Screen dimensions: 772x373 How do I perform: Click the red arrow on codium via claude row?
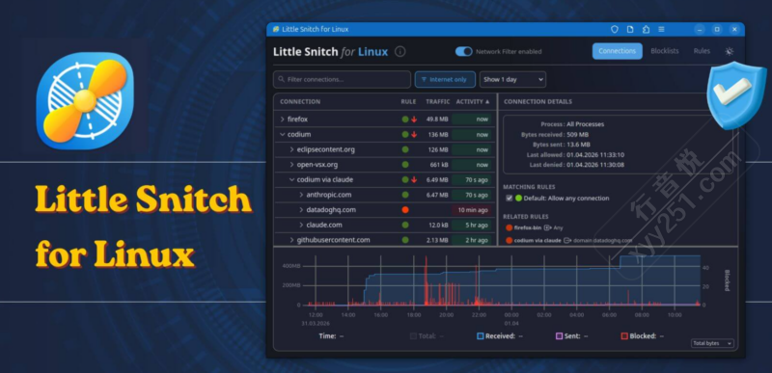click(x=414, y=180)
